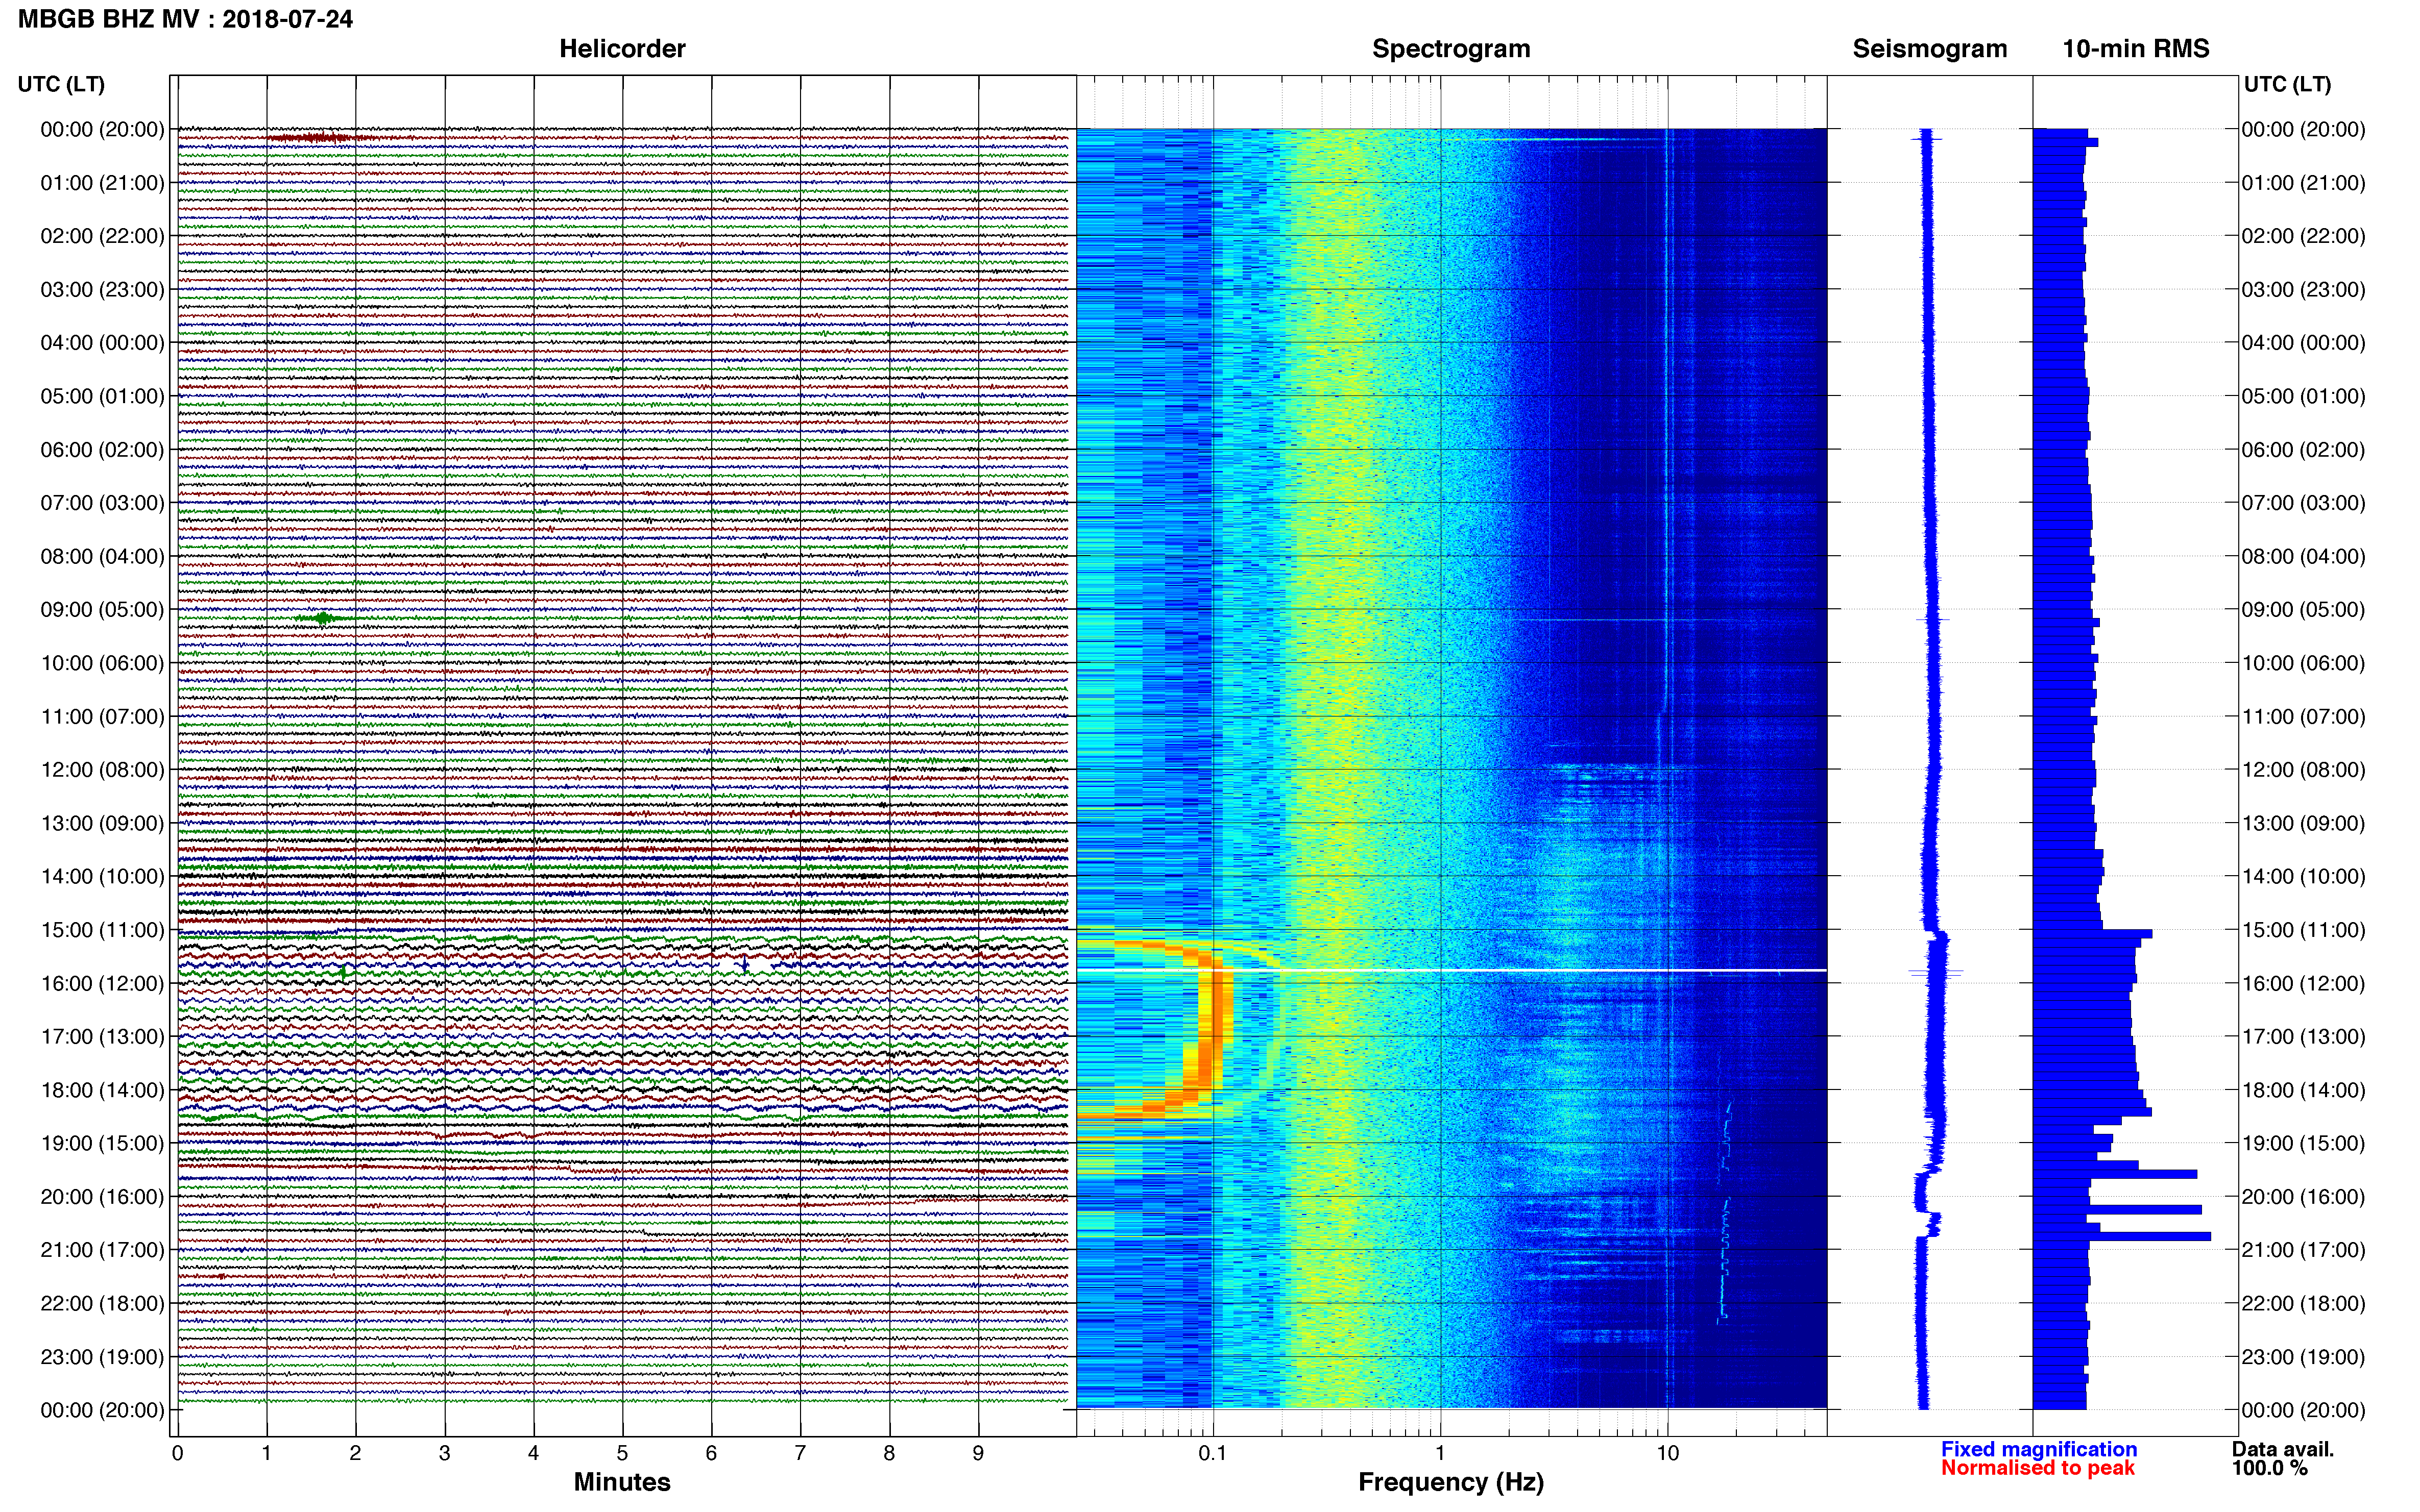The width and height of the screenshot is (2420, 1512).
Task: Click the RMS spike bar just after 15:00
Action: tap(2093, 934)
